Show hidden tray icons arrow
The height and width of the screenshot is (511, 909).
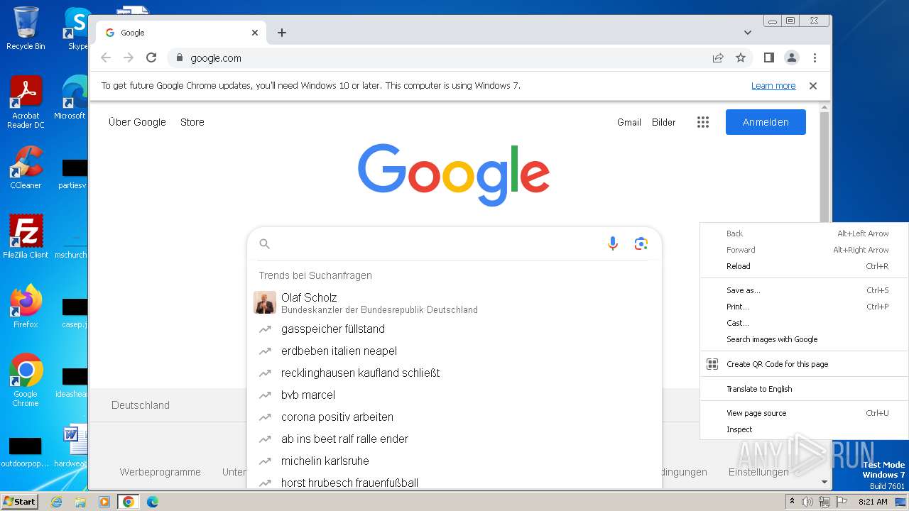[792, 502]
